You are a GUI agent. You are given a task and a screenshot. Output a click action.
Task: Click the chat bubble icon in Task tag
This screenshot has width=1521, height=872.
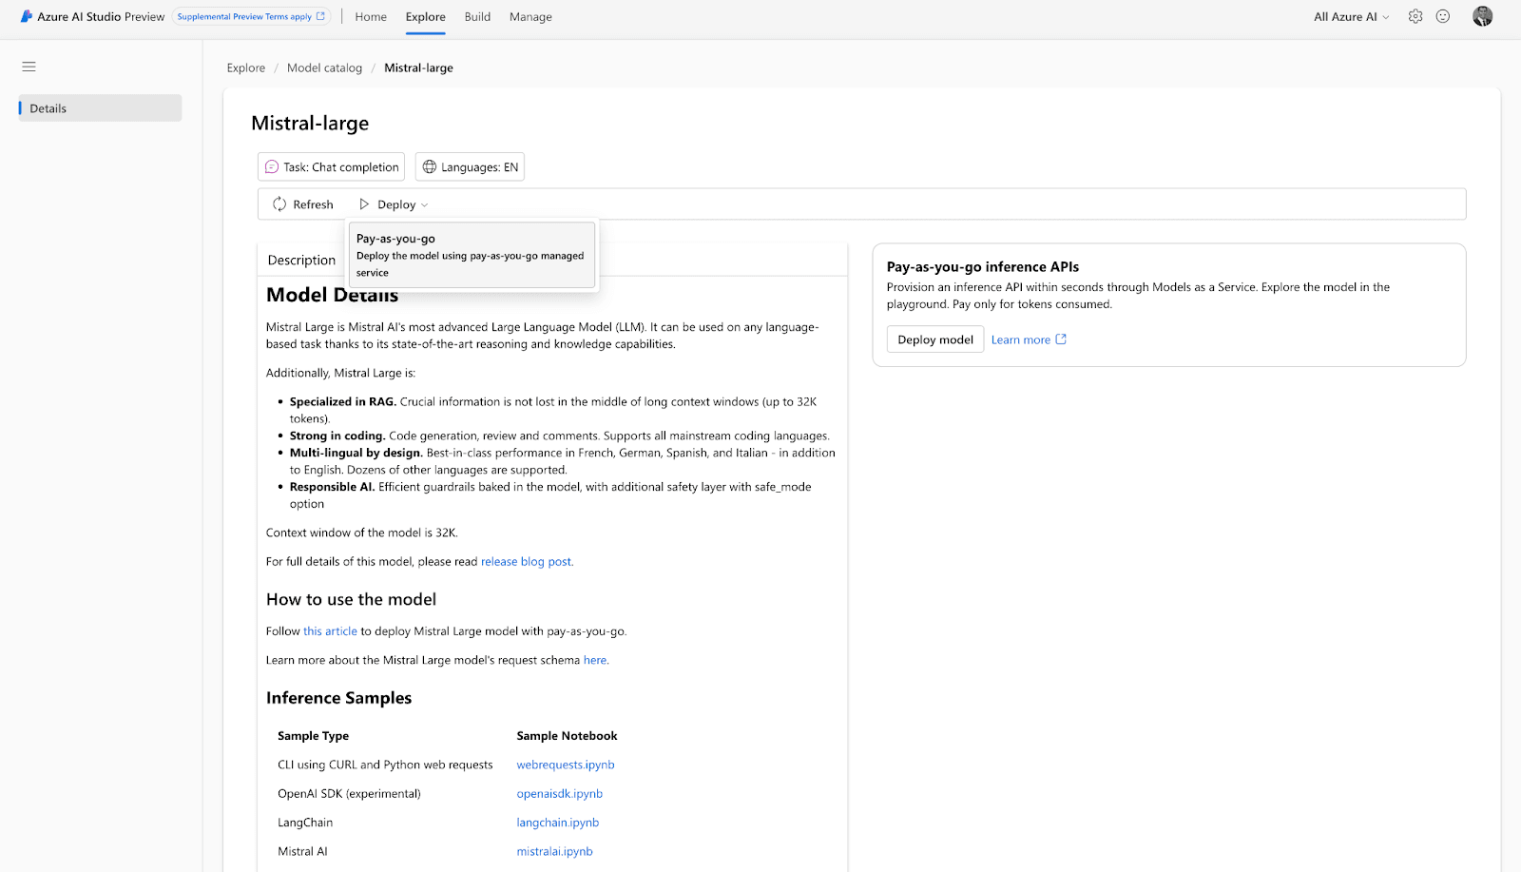click(272, 167)
